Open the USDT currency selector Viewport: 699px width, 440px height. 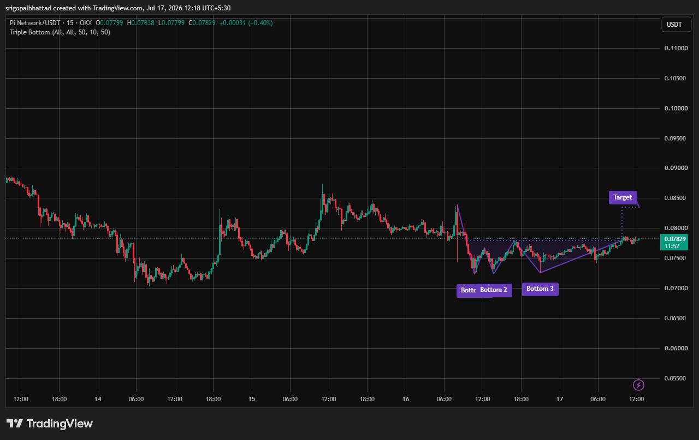675,25
